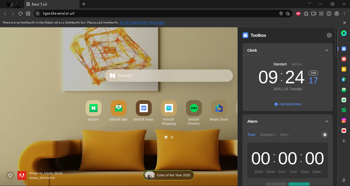Viewport: 350px width, 186px height.
Task: Switch to second shortcut page dot
Action: (x=172, y=137)
